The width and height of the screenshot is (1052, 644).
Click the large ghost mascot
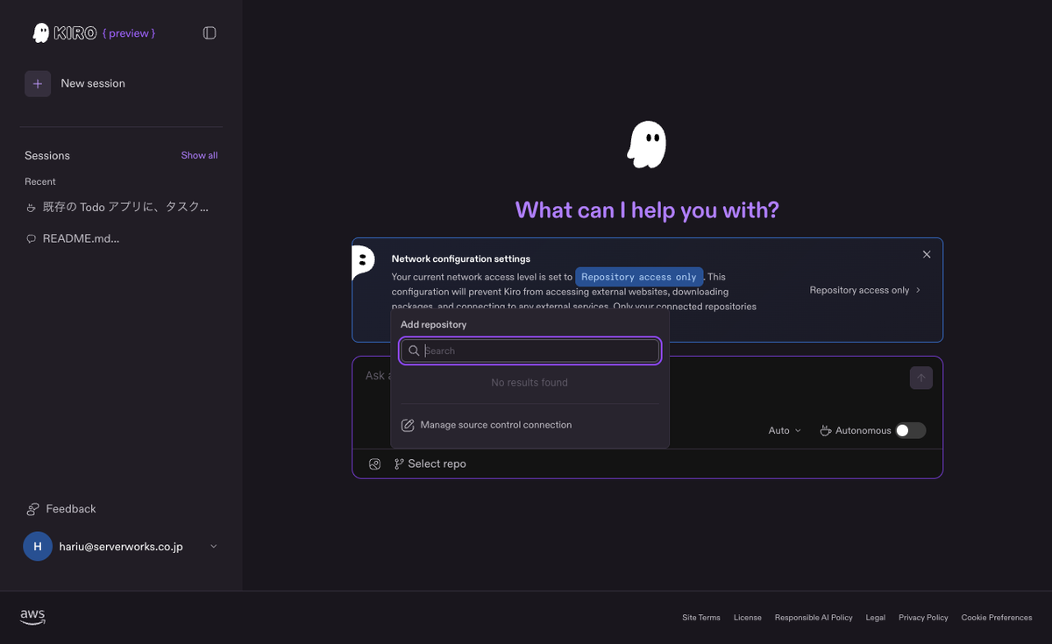647,145
